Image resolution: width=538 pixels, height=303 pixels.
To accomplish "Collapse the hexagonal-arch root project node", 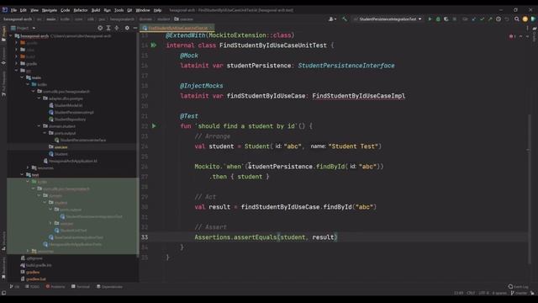I will [x=11, y=36].
